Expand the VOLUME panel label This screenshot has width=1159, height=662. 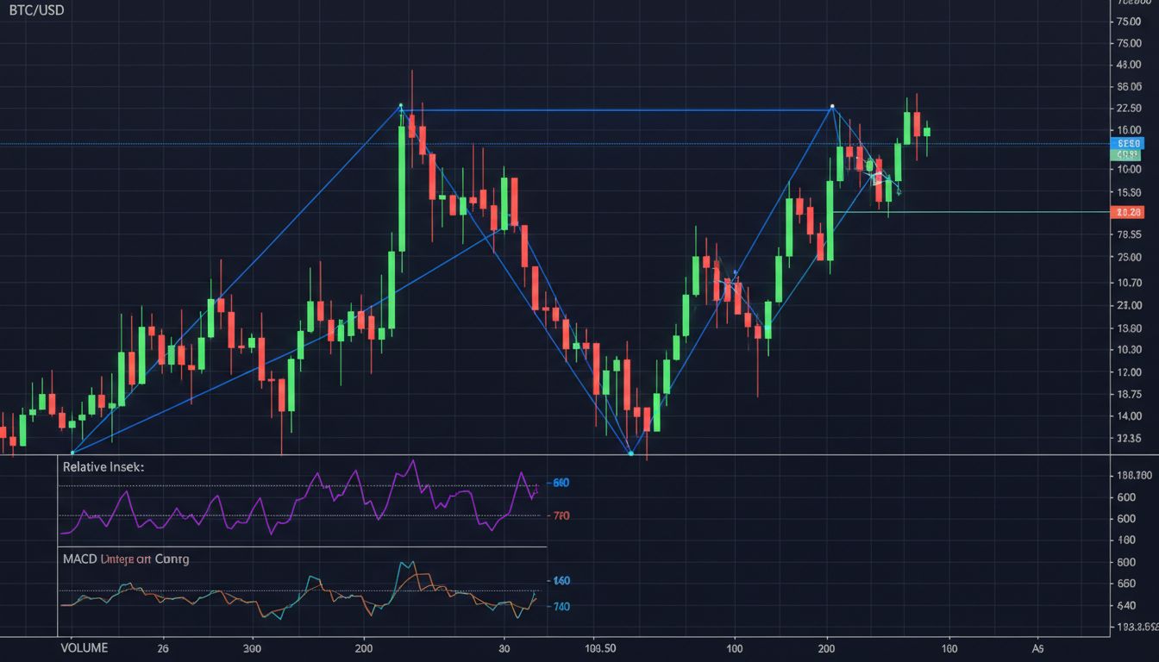(84, 647)
